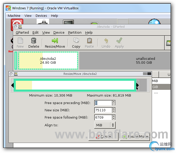Image resolution: width=176 pixels, height=153 pixels.
Task: Click the right resize handle arrow
Action: [x=138, y=85]
